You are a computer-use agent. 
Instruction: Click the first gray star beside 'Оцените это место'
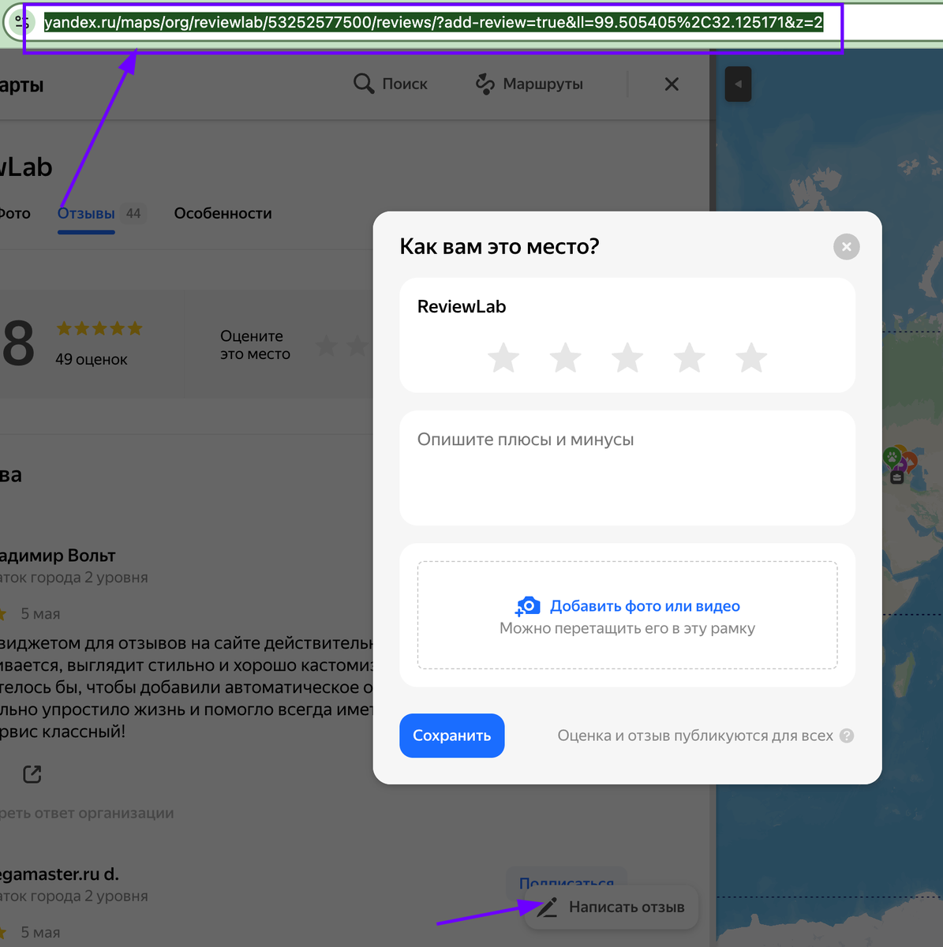327,345
